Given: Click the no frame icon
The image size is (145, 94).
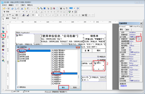Looking at the screenshot, I should pyautogui.click(x=19, y=15).
